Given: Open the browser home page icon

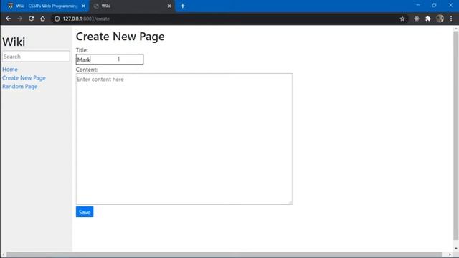Looking at the screenshot, I should (x=43, y=19).
